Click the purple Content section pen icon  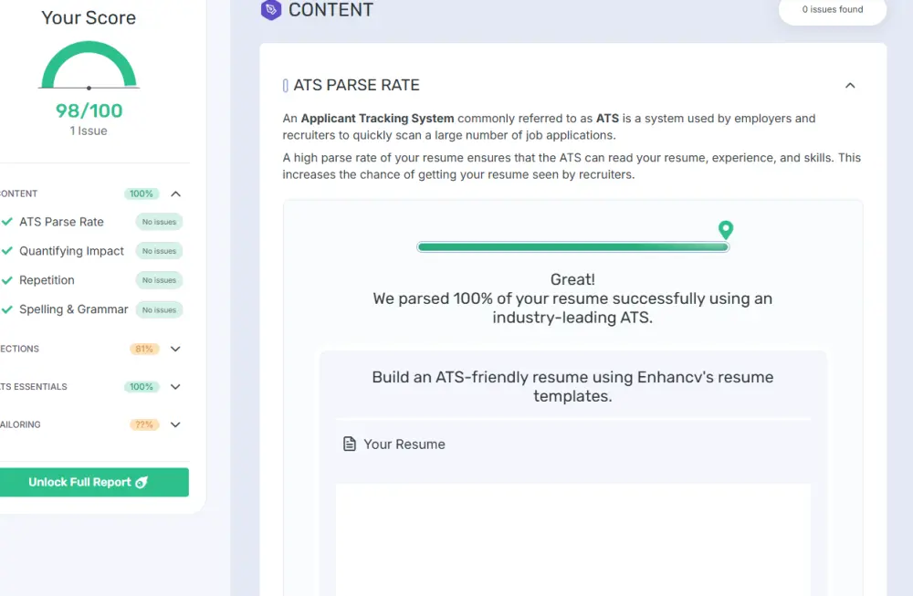(271, 10)
